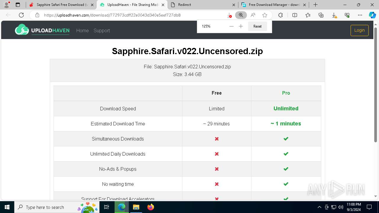Open Microsoft Edge from taskbar

click(x=122, y=207)
